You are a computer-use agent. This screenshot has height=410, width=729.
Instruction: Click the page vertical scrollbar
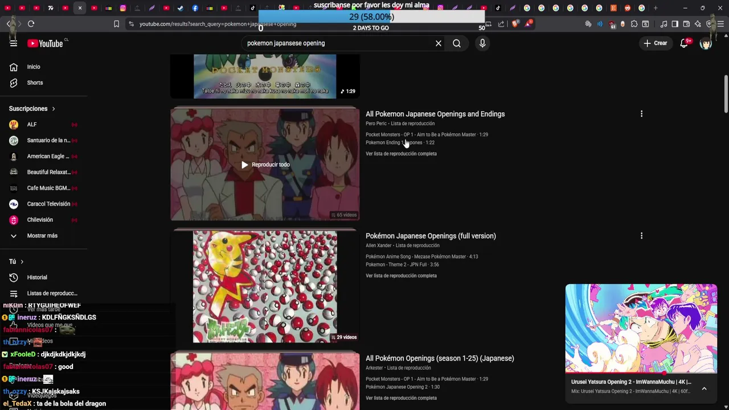click(x=726, y=94)
